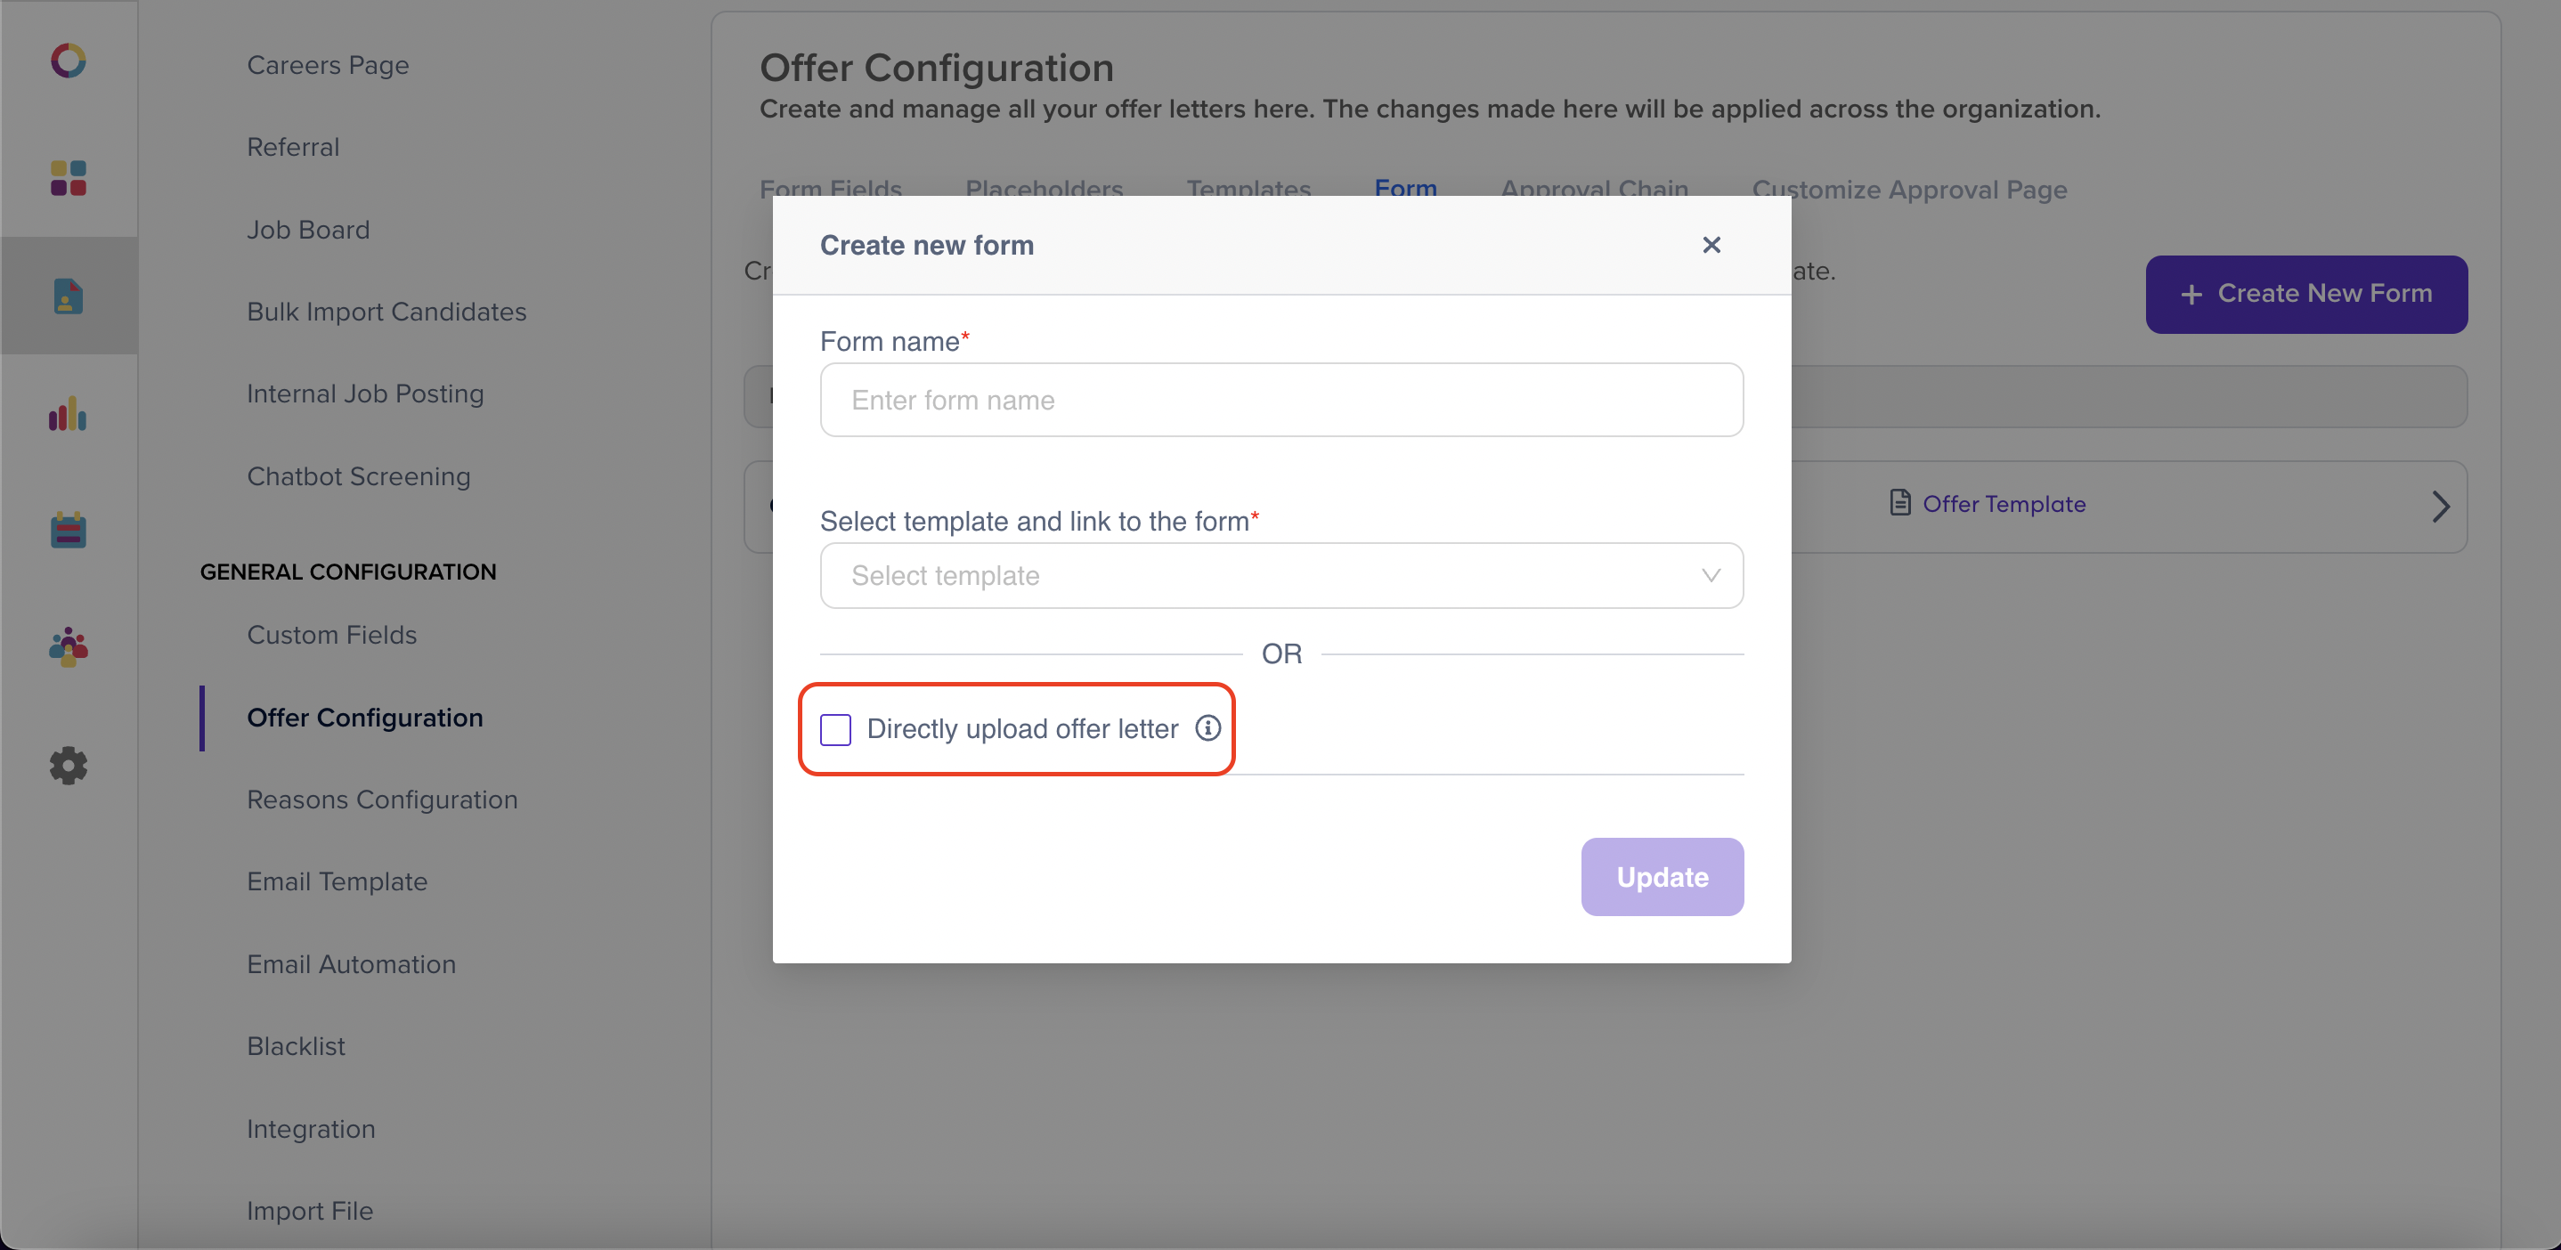Open Email Automation settings
Viewport: 2561px width, 1250px height.
click(x=352, y=964)
